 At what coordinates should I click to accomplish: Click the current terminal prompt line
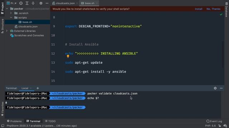pos(45,107)
